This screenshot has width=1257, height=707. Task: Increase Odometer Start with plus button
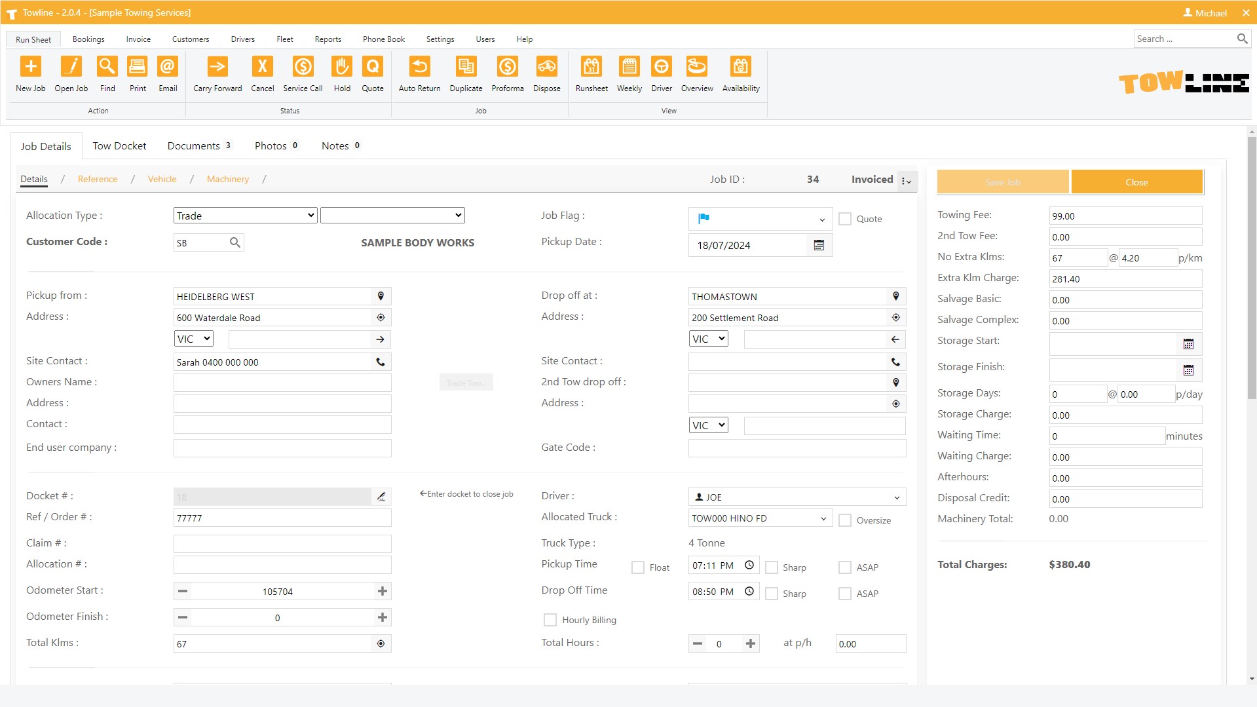point(383,591)
